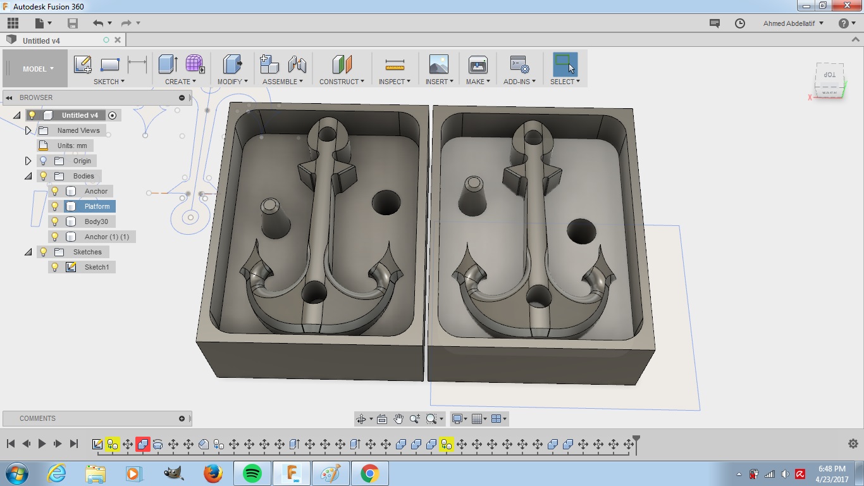Open the MODIFY menu

pyautogui.click(x=232, y=82)
